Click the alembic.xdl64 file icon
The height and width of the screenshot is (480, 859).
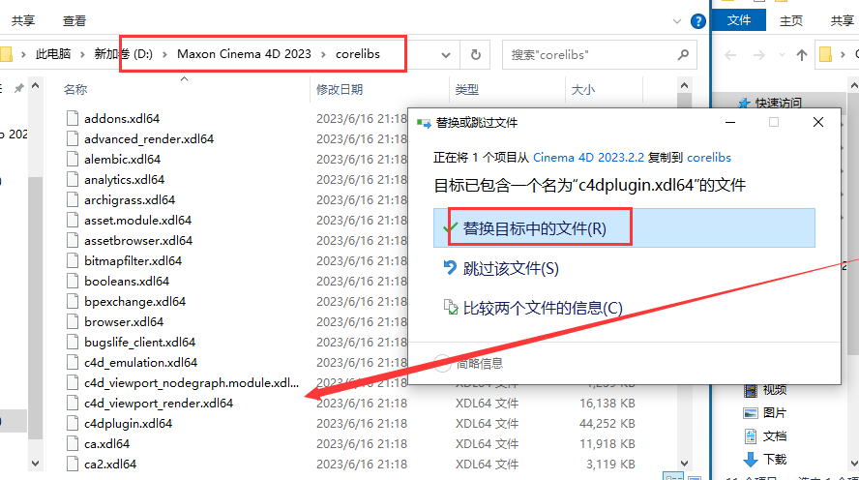[73, 159]
